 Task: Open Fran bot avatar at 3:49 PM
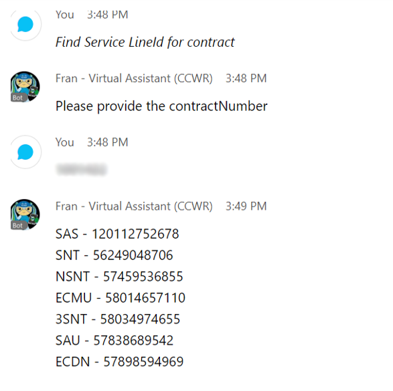[25, 215]
